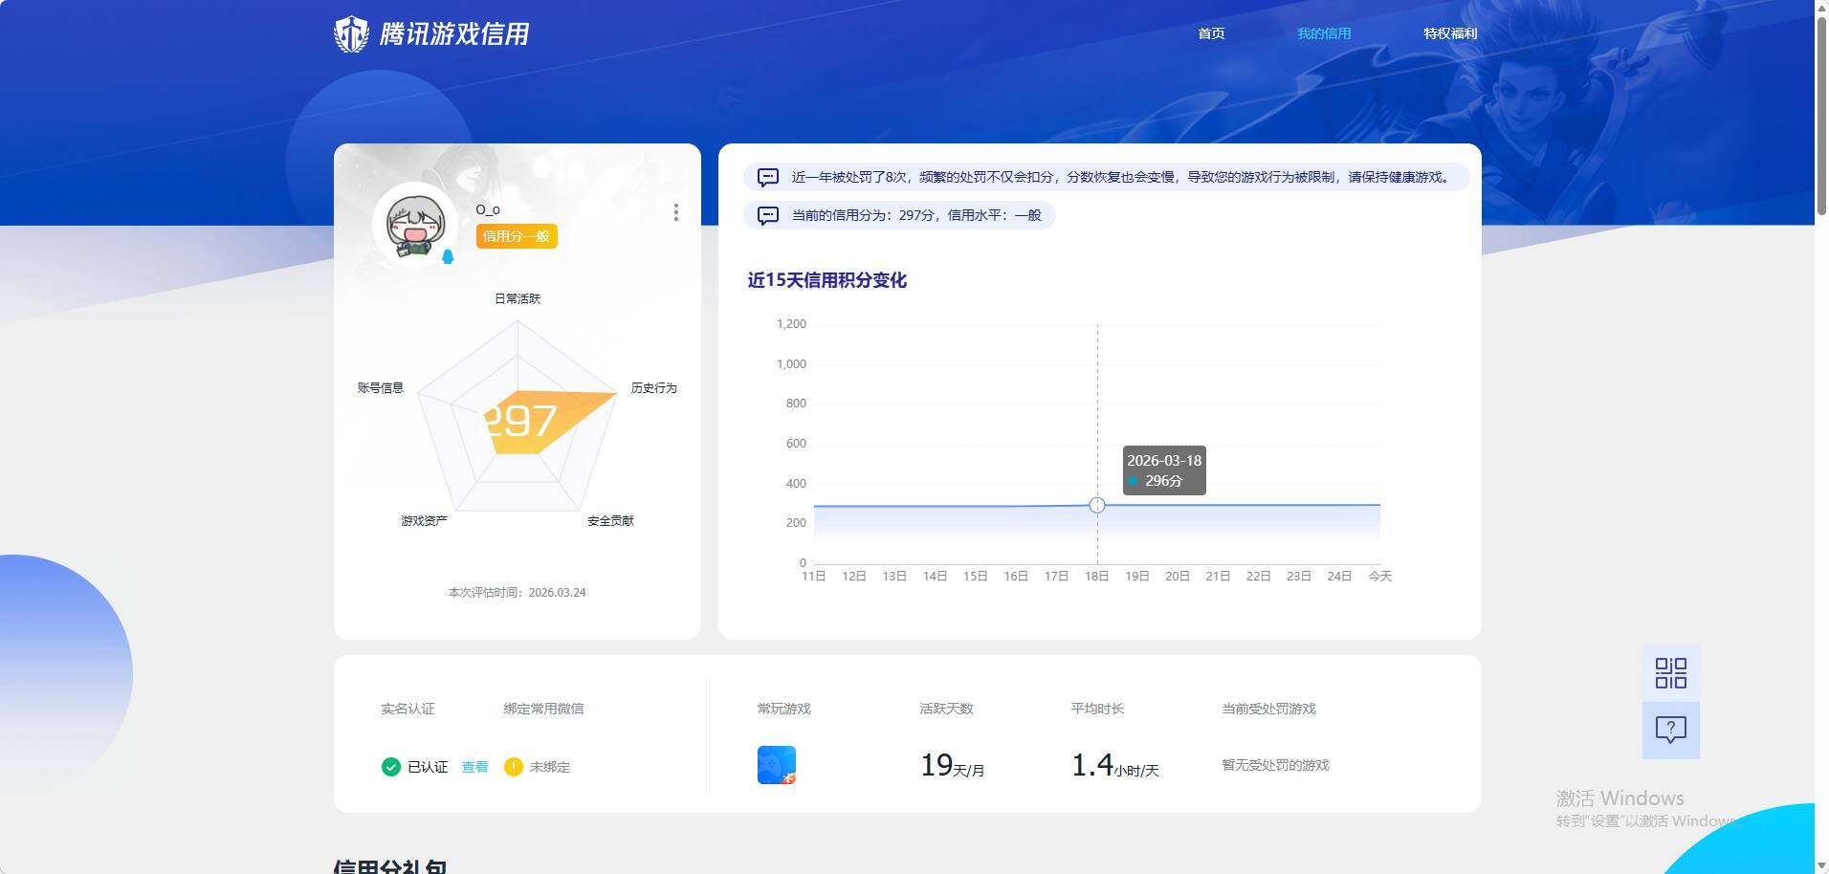Click the 绑定常用微信 label
Screen dimensions: 1829x874
pos(543,709)
